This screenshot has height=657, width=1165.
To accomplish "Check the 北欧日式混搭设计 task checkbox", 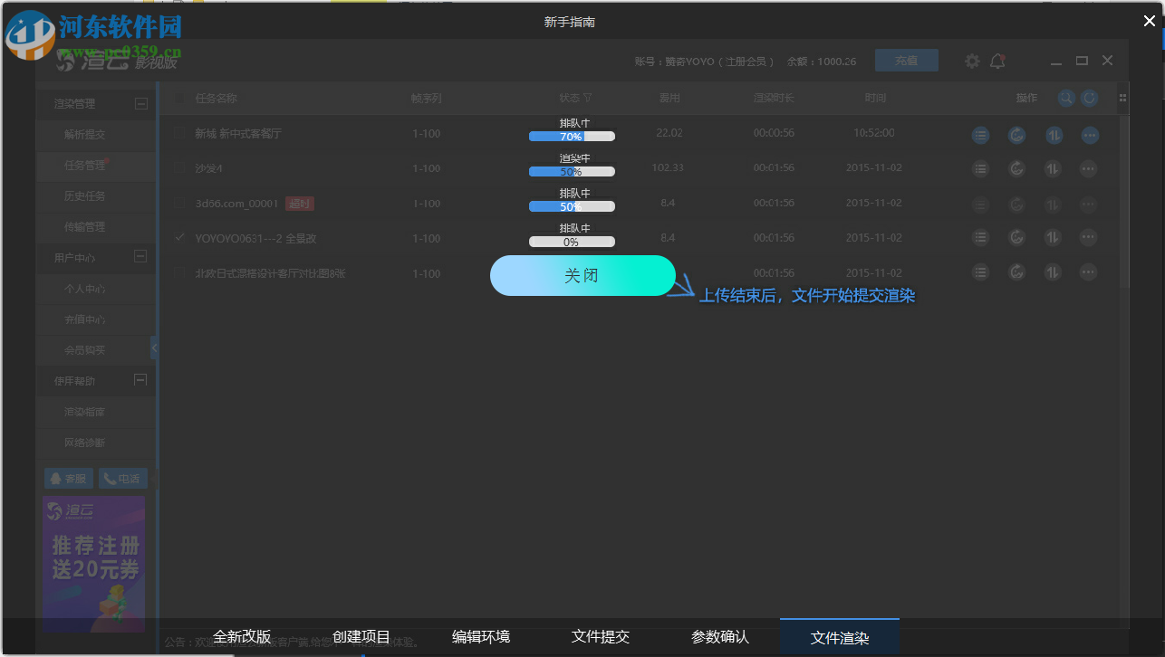I will coord(178,272).
